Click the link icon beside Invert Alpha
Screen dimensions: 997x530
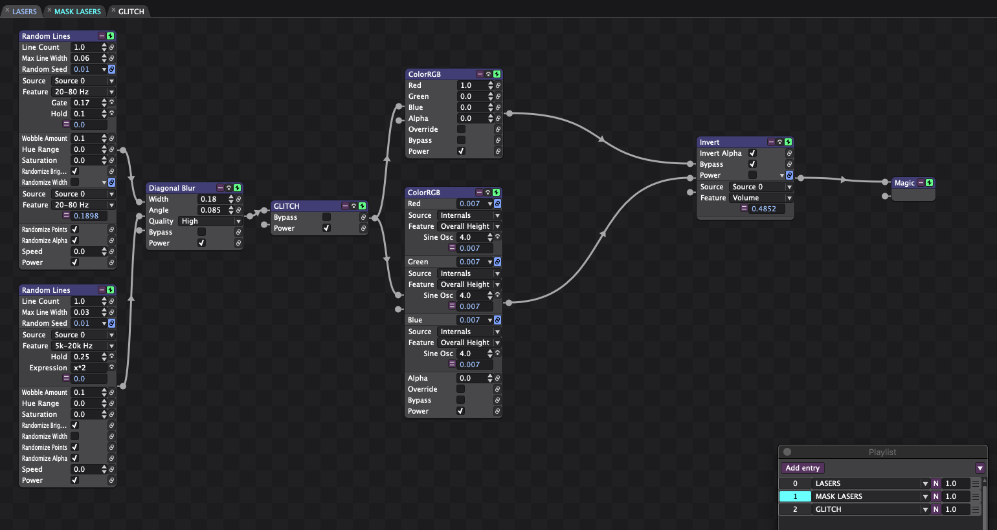click(789, 153)
